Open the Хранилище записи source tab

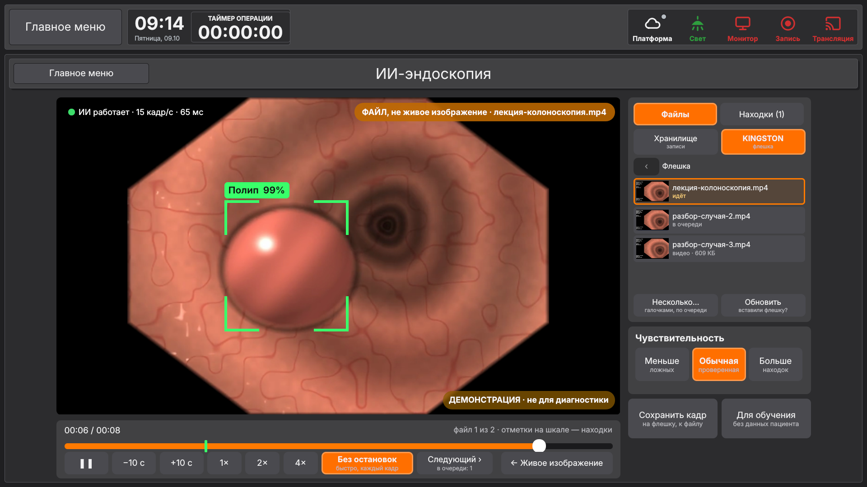coord(676,142)
